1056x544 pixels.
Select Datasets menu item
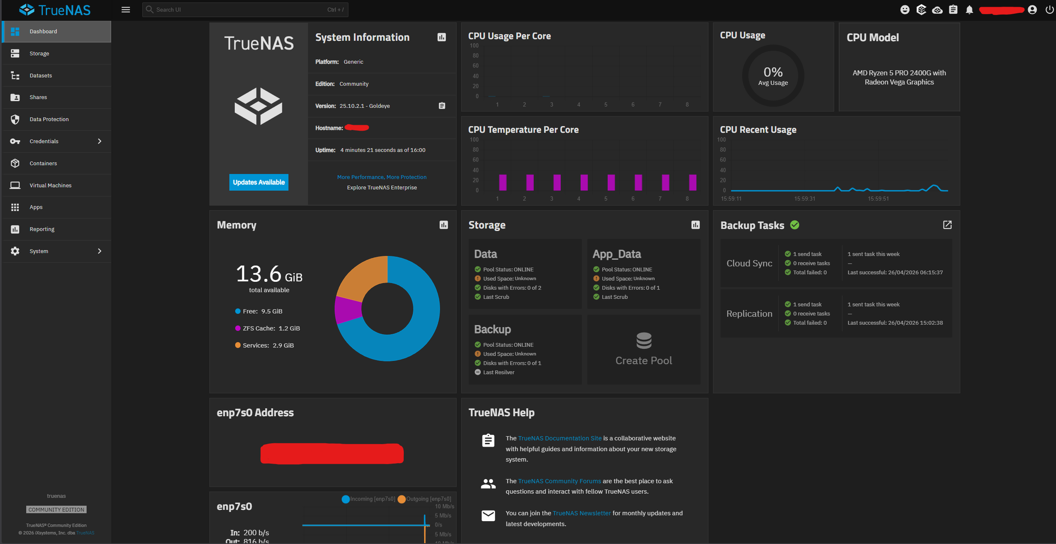(x=57, y=75)
